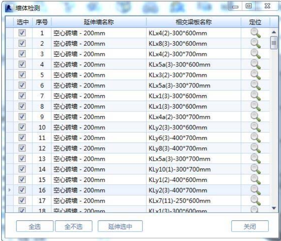Click the 关闭 button
The width and height of the screenshot is (281, 241).
(250, 226)
